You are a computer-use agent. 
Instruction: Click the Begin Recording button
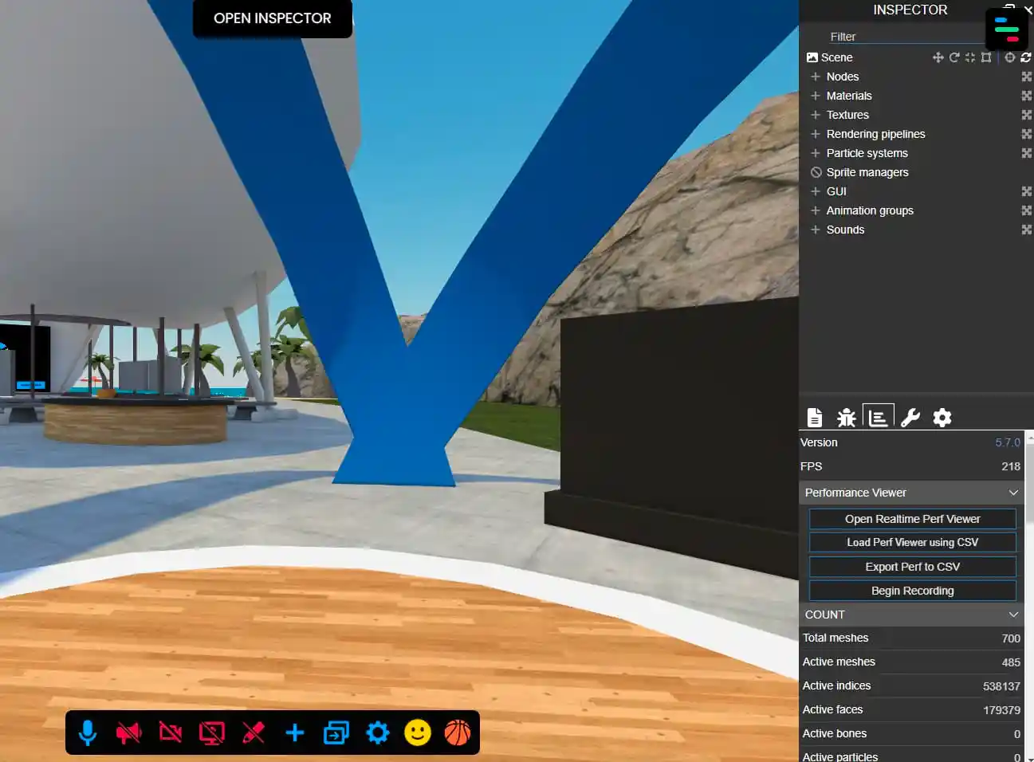(912, 591)
